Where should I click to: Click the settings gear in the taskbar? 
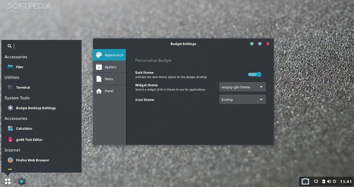coord(21,181)
